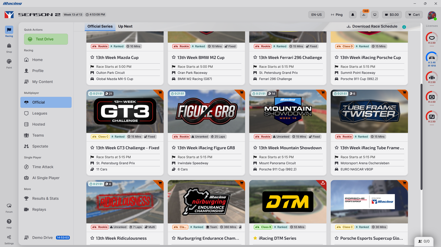The height and width of the screenshot is (247, 441).
Task: Open notifications bell
Action: pos(353,15)
